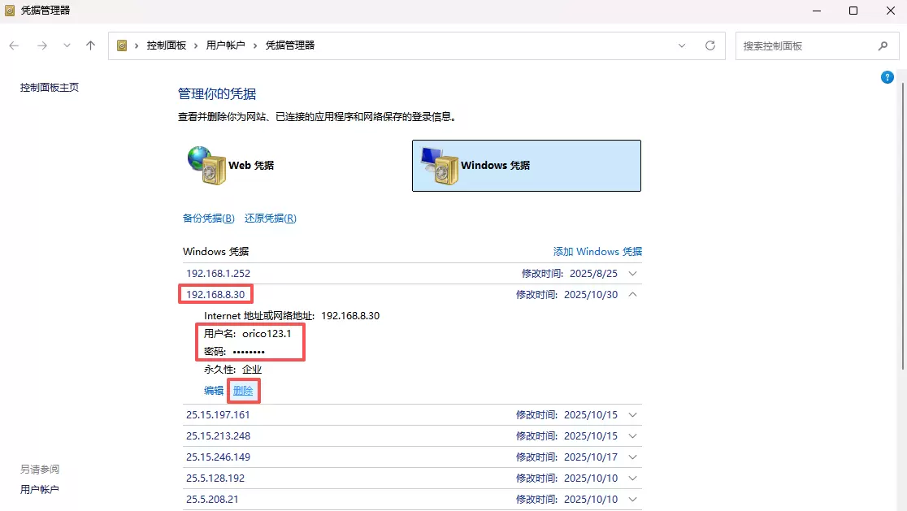Open the address bar history dropdown
Image resolution: width=907 pixels, height=511 pixels.
pyautogui.click(x=682, y=45)
